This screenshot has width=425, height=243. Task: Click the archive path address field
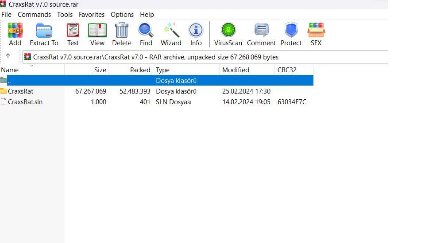205,57
